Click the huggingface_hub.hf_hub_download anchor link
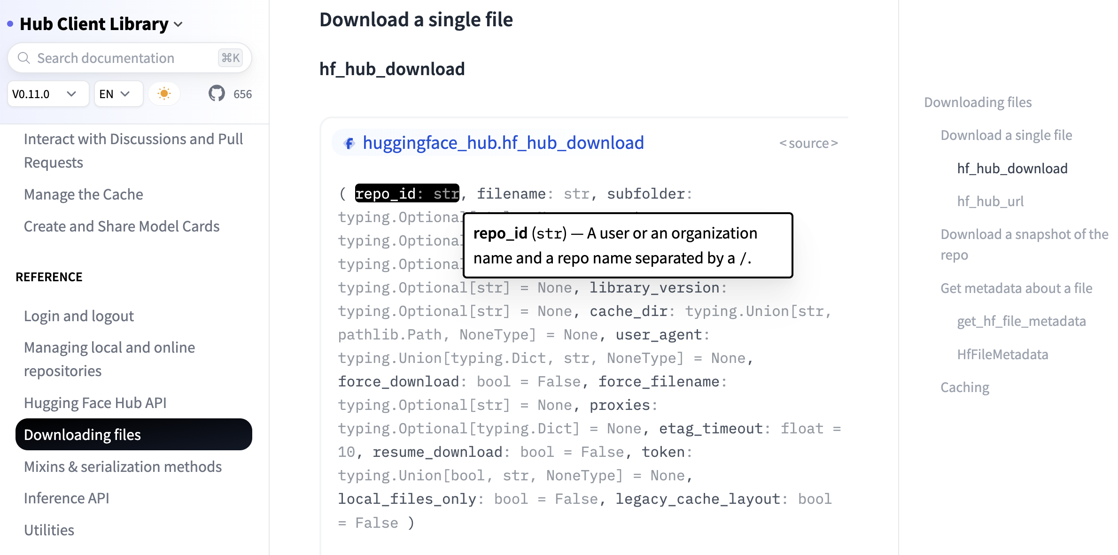The height and width of the screenshot is (555, 1118). 503,143
